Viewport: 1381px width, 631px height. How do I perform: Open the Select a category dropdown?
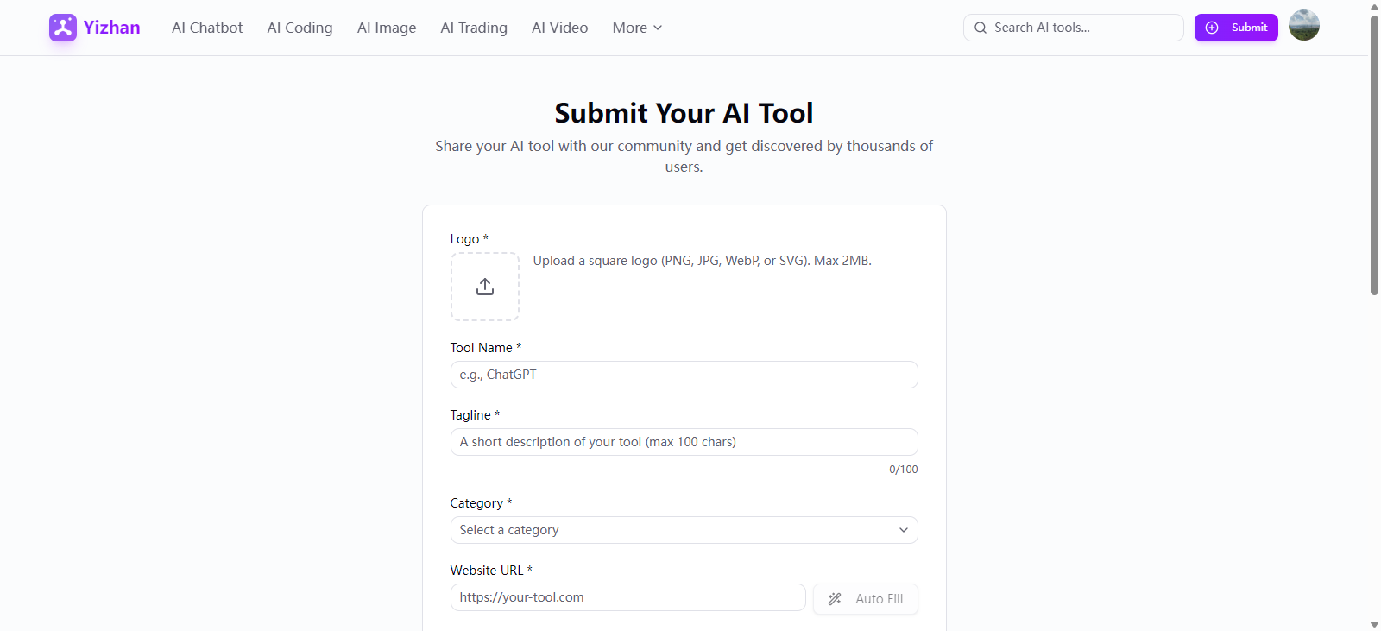point(673,530)
